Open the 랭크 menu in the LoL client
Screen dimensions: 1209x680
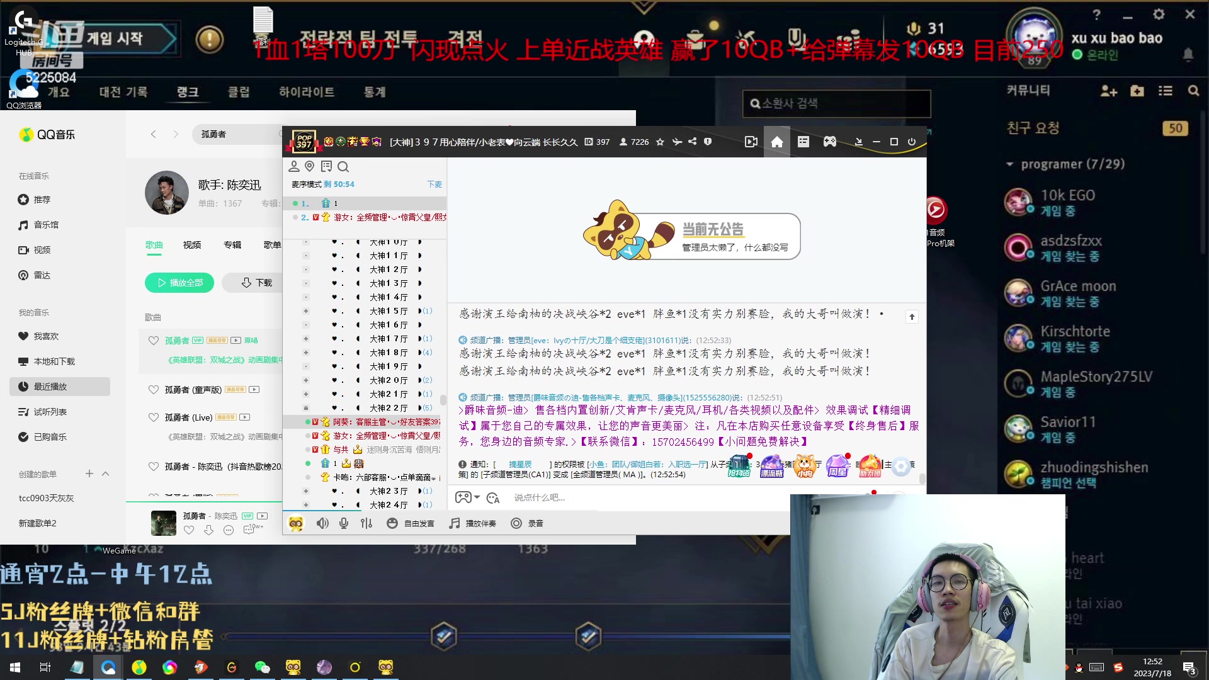pyautogui.click(x=188, y=92)
